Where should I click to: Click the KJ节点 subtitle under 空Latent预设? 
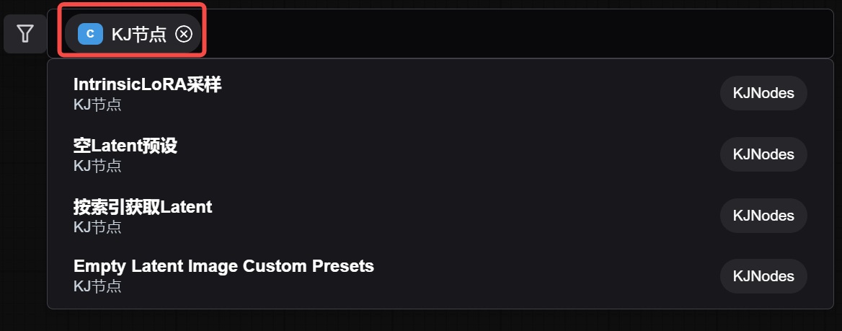tap(97, 166)
